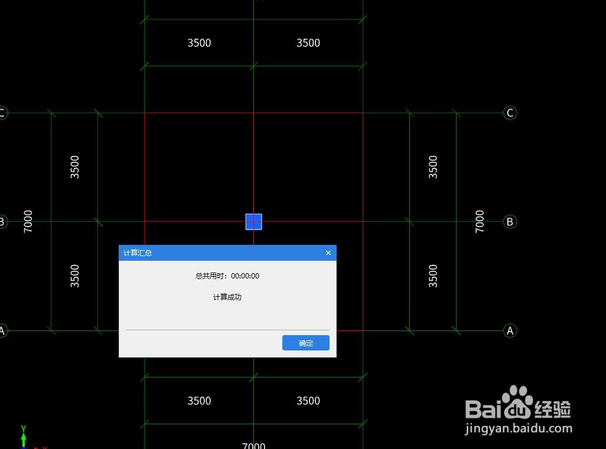Click the 计算汇总 dialog title
The image size is (606, 449).
[x=138, y=253]
